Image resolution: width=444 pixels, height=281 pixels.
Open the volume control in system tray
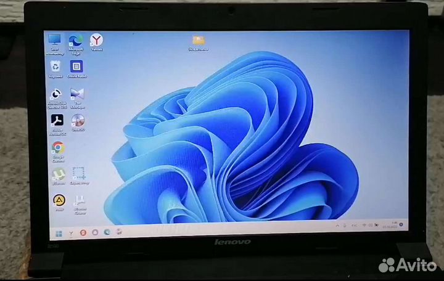tap(370, 226)
